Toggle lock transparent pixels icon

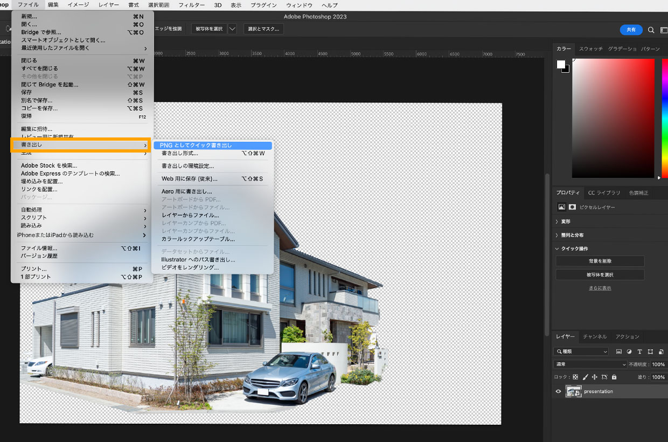(x=575, y=377)
